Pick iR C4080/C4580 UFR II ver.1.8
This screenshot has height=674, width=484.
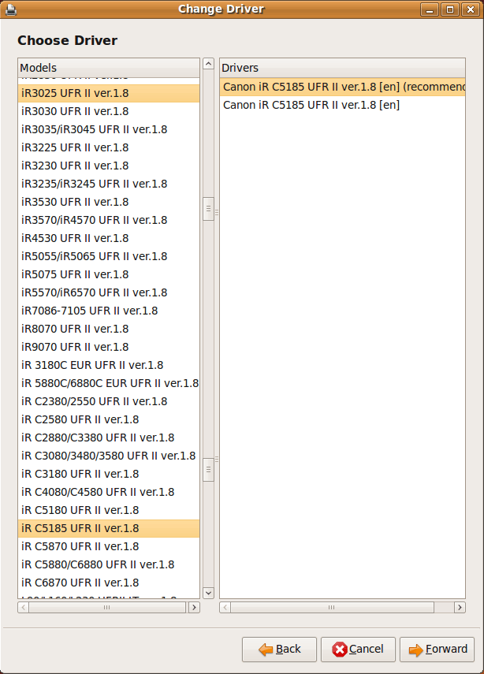click(109, 492)
